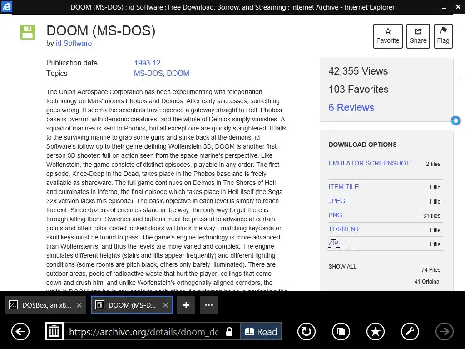Click the green floppy disk software icon

pos(28,32)
